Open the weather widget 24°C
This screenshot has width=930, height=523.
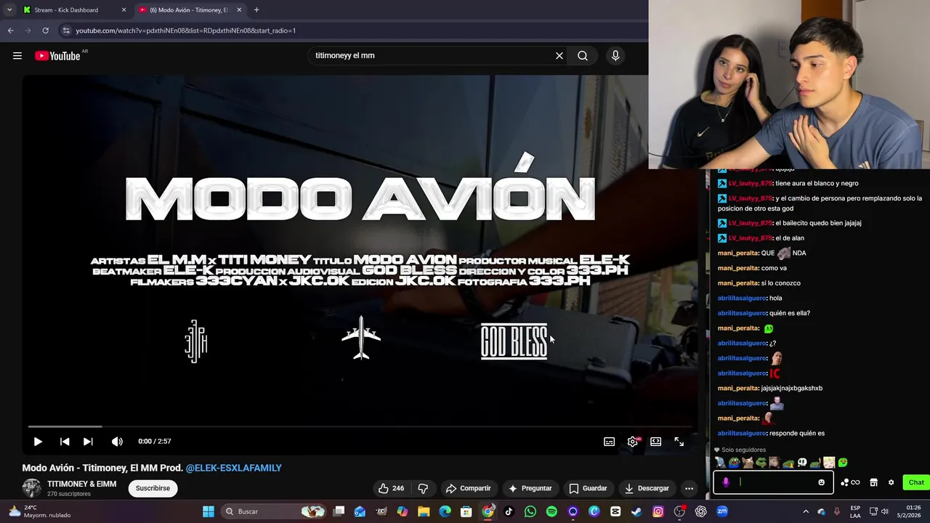pos(40,511)
